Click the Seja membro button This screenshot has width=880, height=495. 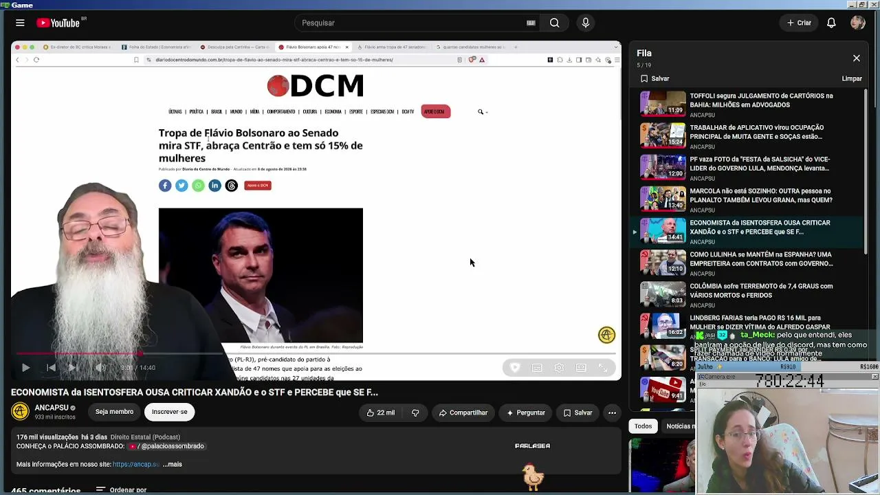114,412
